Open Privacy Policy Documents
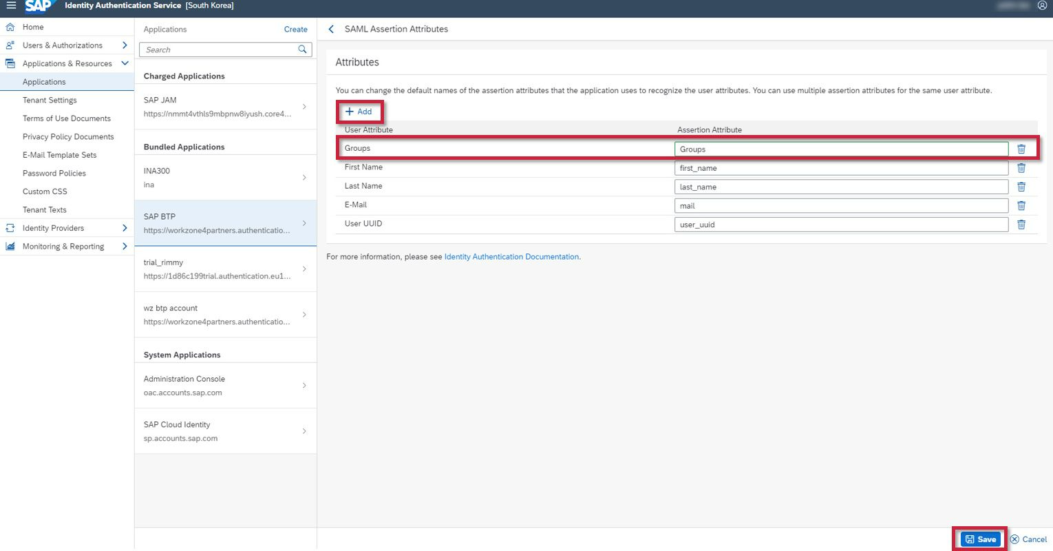Image resolution: width=1053 pixels, height=551 pixels. (x=68, y=136)
